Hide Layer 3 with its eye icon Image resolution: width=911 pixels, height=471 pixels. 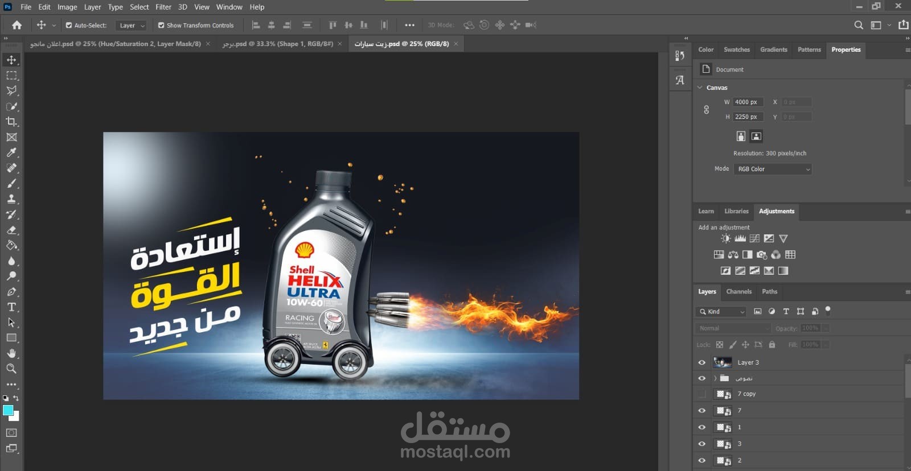[701, 362]
